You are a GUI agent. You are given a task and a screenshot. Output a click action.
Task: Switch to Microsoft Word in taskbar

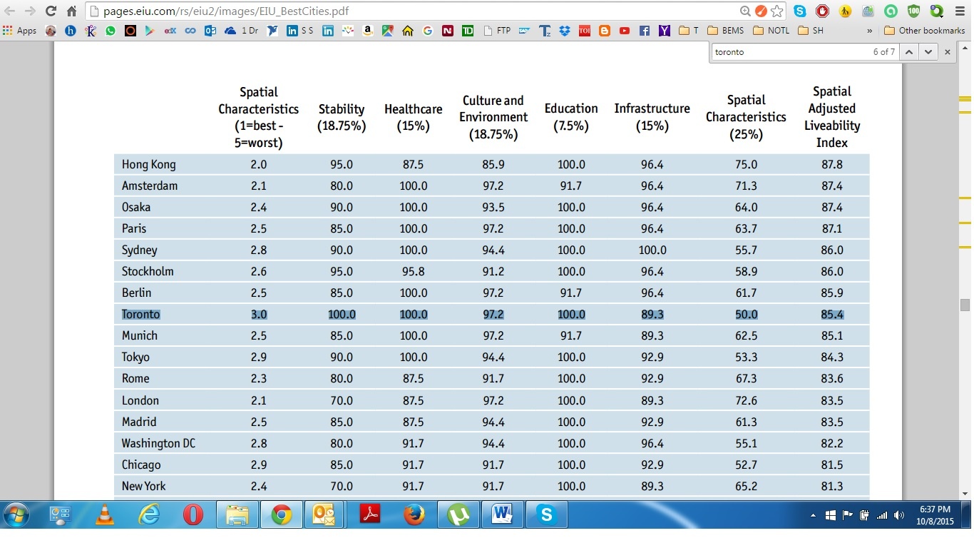pos(503,514)
